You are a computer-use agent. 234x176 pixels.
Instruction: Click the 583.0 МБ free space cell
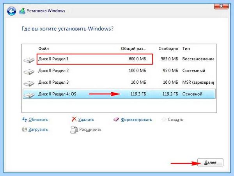point(169,59)
